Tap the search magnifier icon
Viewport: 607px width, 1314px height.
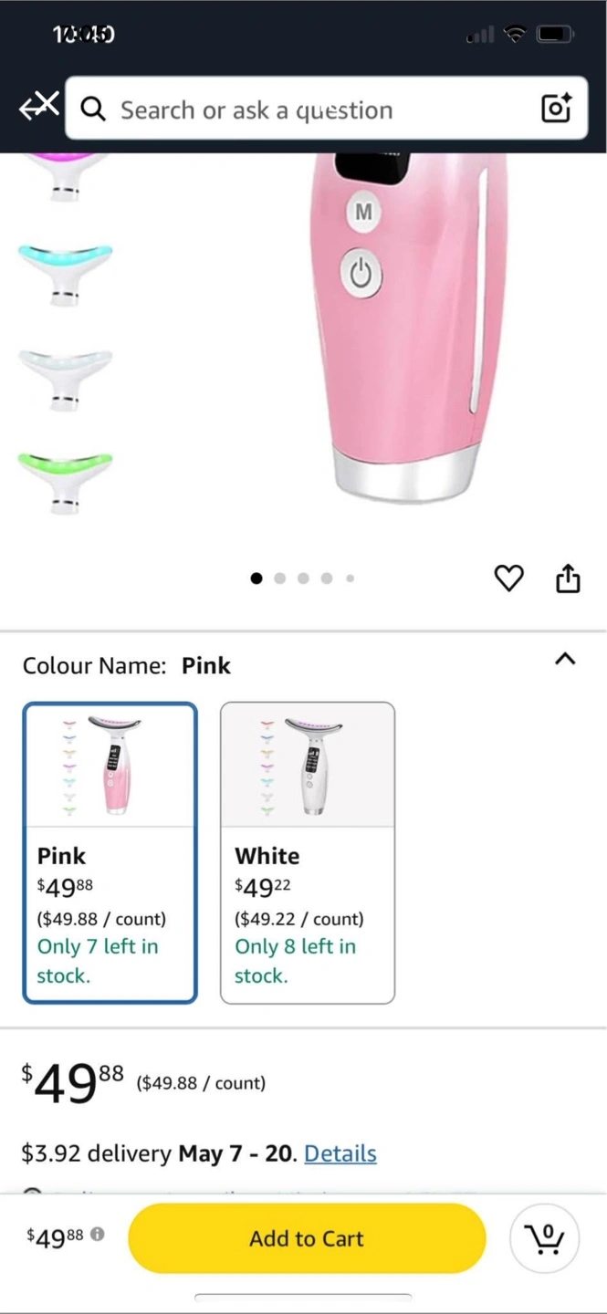click(93, 109)
